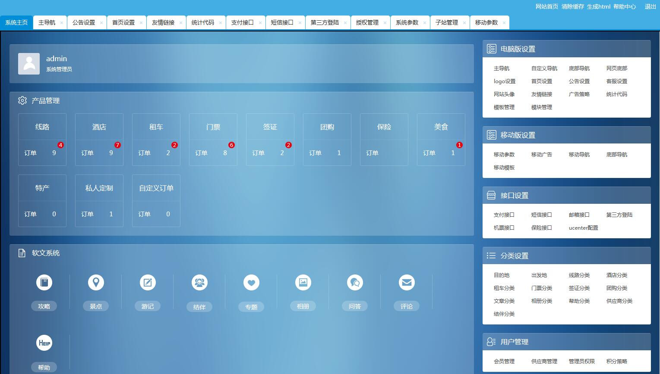Open the 线路 product card
Image resolution: width=660 pixels, height=374 pixels.
pyautogui.click(x=42, y=140)
